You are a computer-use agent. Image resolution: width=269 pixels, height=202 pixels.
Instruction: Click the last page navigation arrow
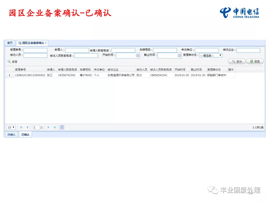pyautogui.click(x=55, y=127)
